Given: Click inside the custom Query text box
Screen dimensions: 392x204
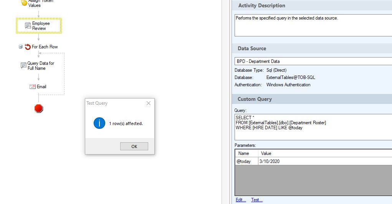Looking at the screenshot, I should click(313, 127).
